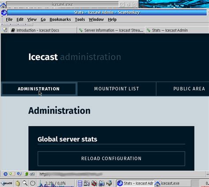The image size is (209, 187).
Task: Switch to Introduction - Icecast Docs tab
Action: (x=43, y=30)
